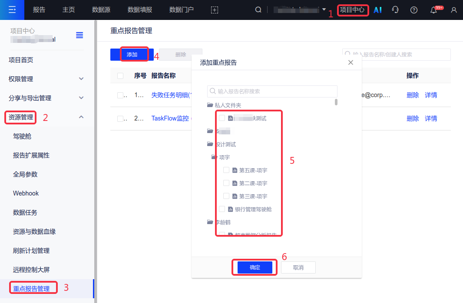This screenshot has height=303, width=463.
Task: Toggle the sidebar list icon beside 项目中心
Action: coord(79,35)
